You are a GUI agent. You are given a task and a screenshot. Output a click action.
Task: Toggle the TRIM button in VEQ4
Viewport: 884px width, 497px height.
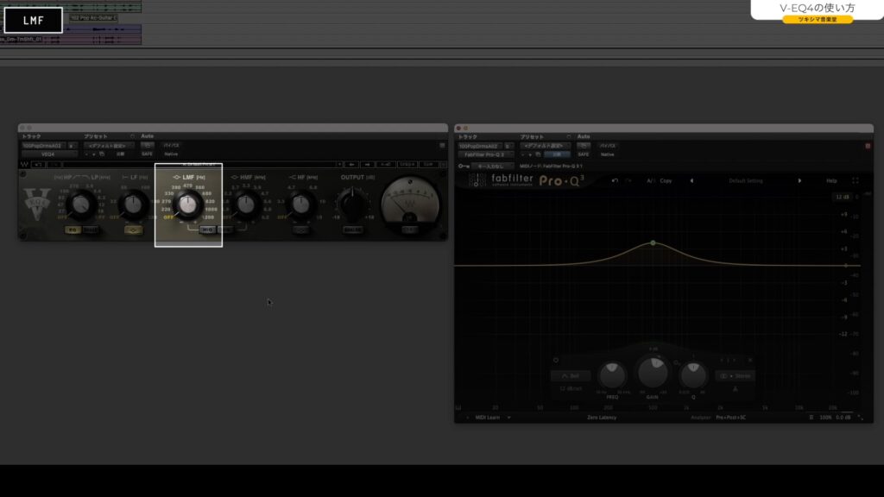[x=410, y=230]
